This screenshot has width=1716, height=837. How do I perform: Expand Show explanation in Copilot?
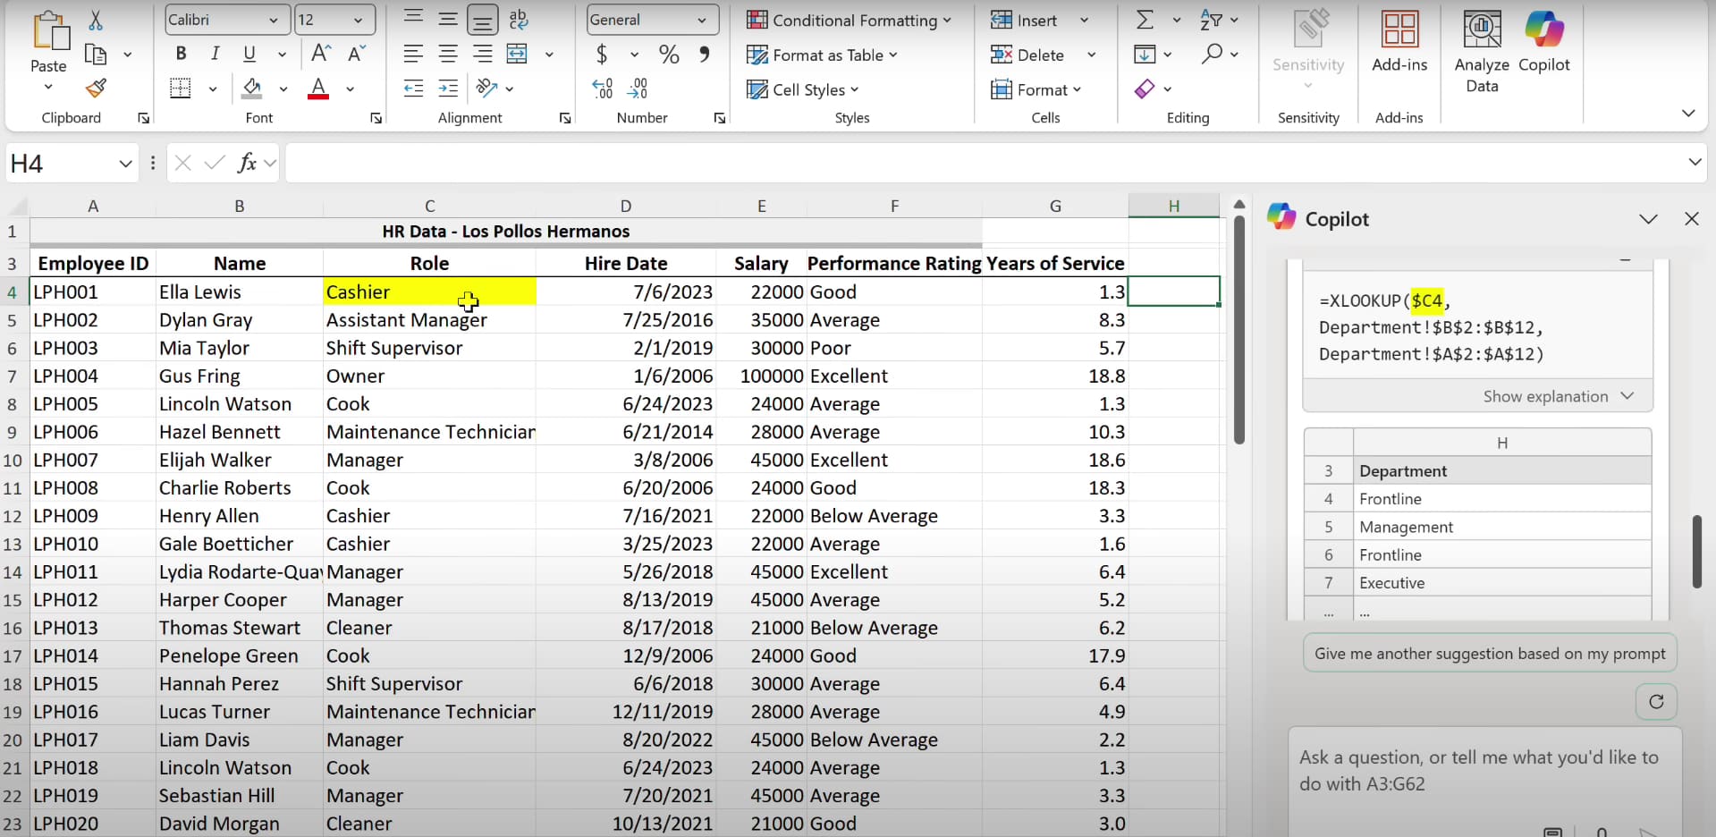click(1558, 396)
